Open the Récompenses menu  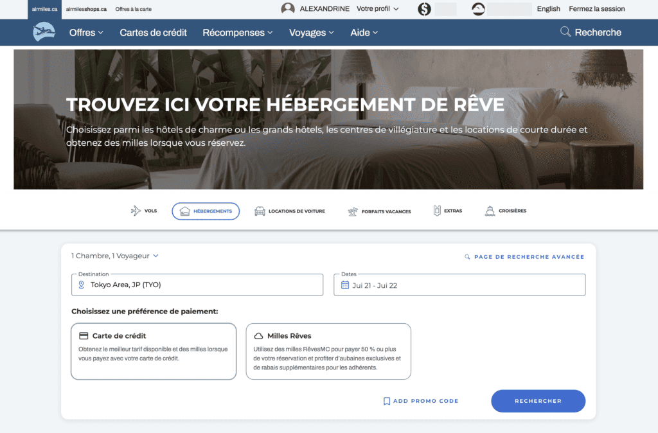tap(238, 31)
